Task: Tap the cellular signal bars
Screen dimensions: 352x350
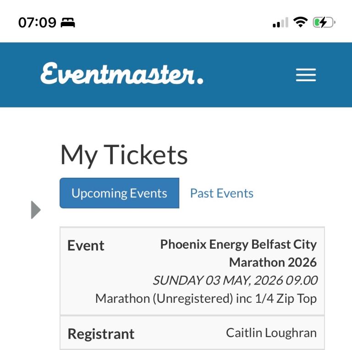Action: pos(280,23)
